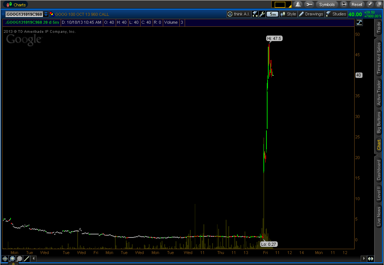Click the zoom in magnifier

pyautogui.click(x=12, y=258)
